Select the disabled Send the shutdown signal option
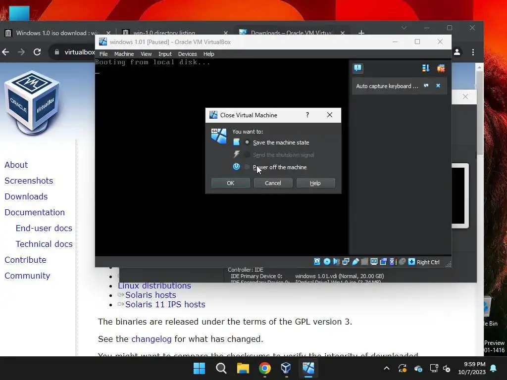 pyautogui.click(x=247, y=155)
